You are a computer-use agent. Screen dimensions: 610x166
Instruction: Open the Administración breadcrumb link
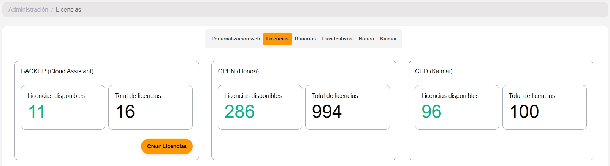coord(28,10)
